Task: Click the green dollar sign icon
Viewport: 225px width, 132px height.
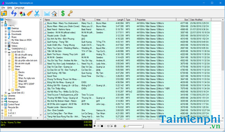Action: pos(63,13)
